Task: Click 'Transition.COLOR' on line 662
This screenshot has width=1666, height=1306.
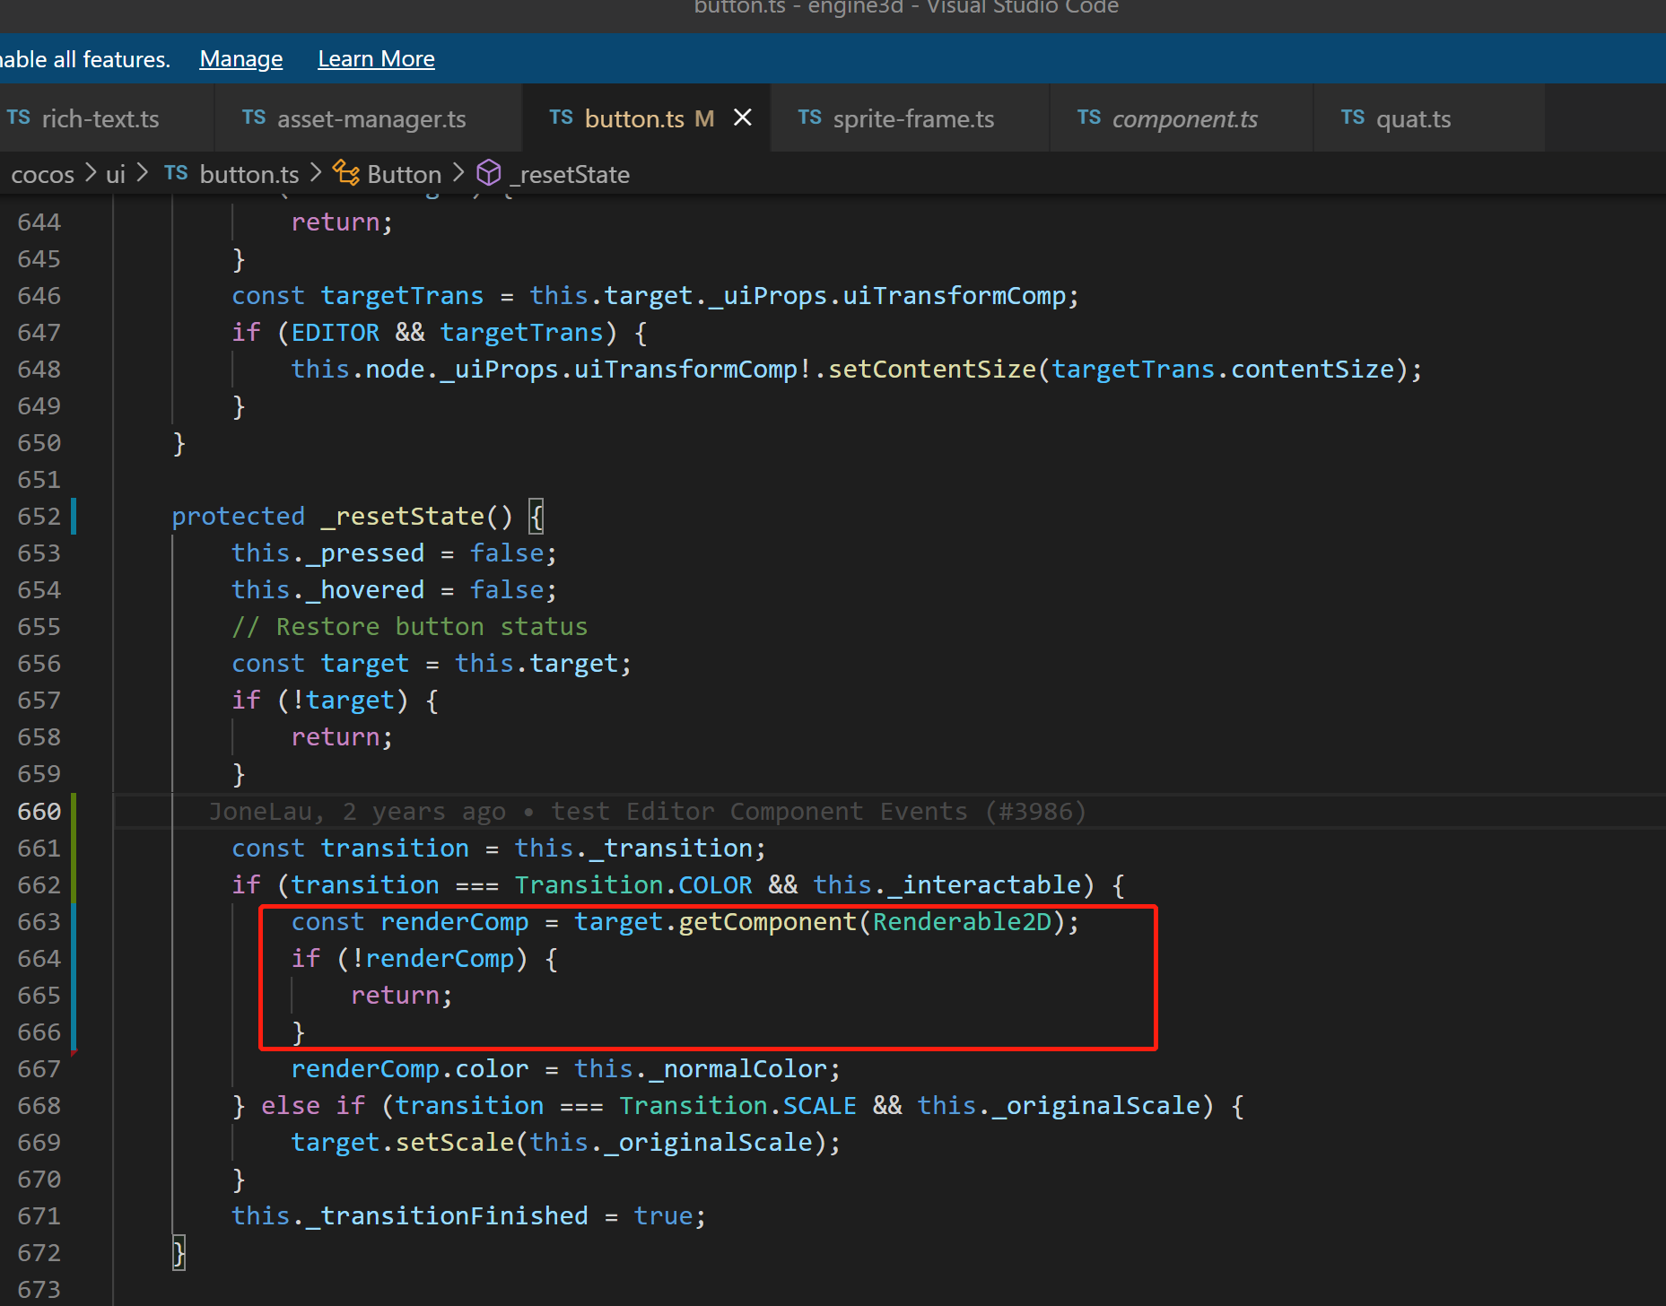Action: point(633,885)
